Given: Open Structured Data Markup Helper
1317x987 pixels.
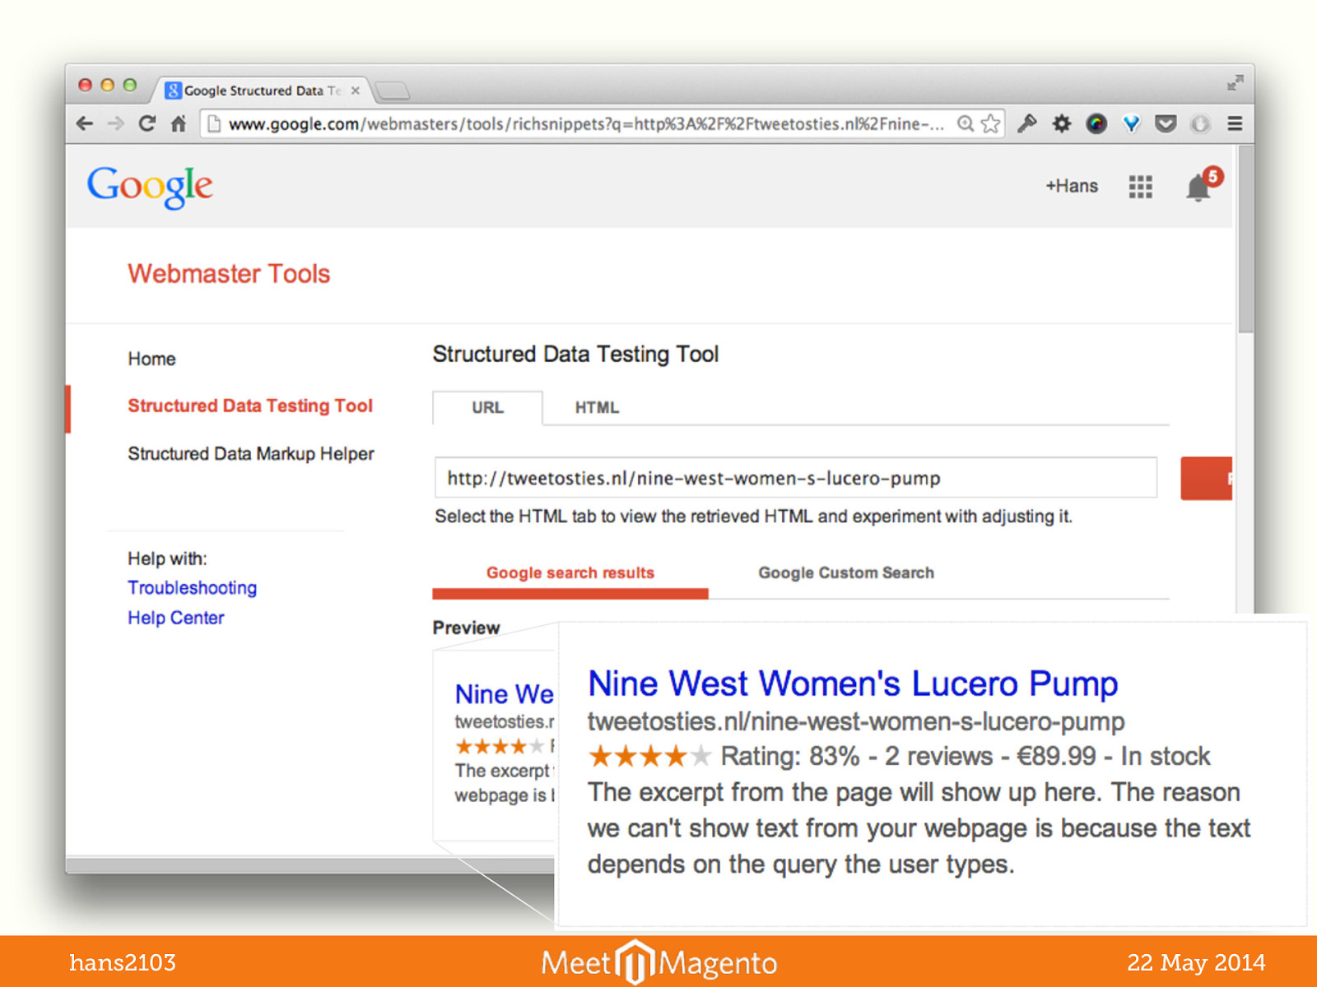Looking at the screenshot, I should pos(251,453).
